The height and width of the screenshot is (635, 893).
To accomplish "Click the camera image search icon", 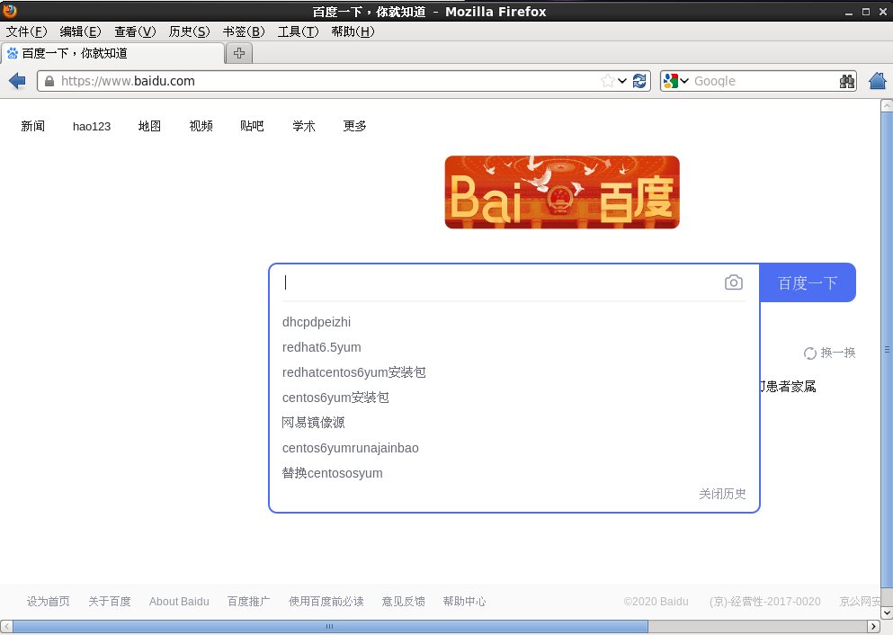I will click(x=734, y=282).
